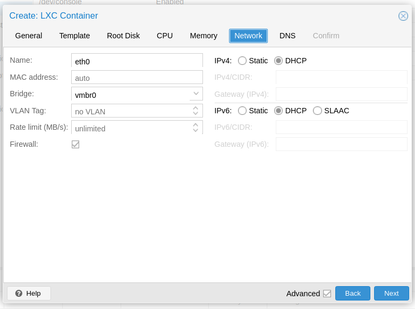
Task: Click the Name input field
Action: 137,61
